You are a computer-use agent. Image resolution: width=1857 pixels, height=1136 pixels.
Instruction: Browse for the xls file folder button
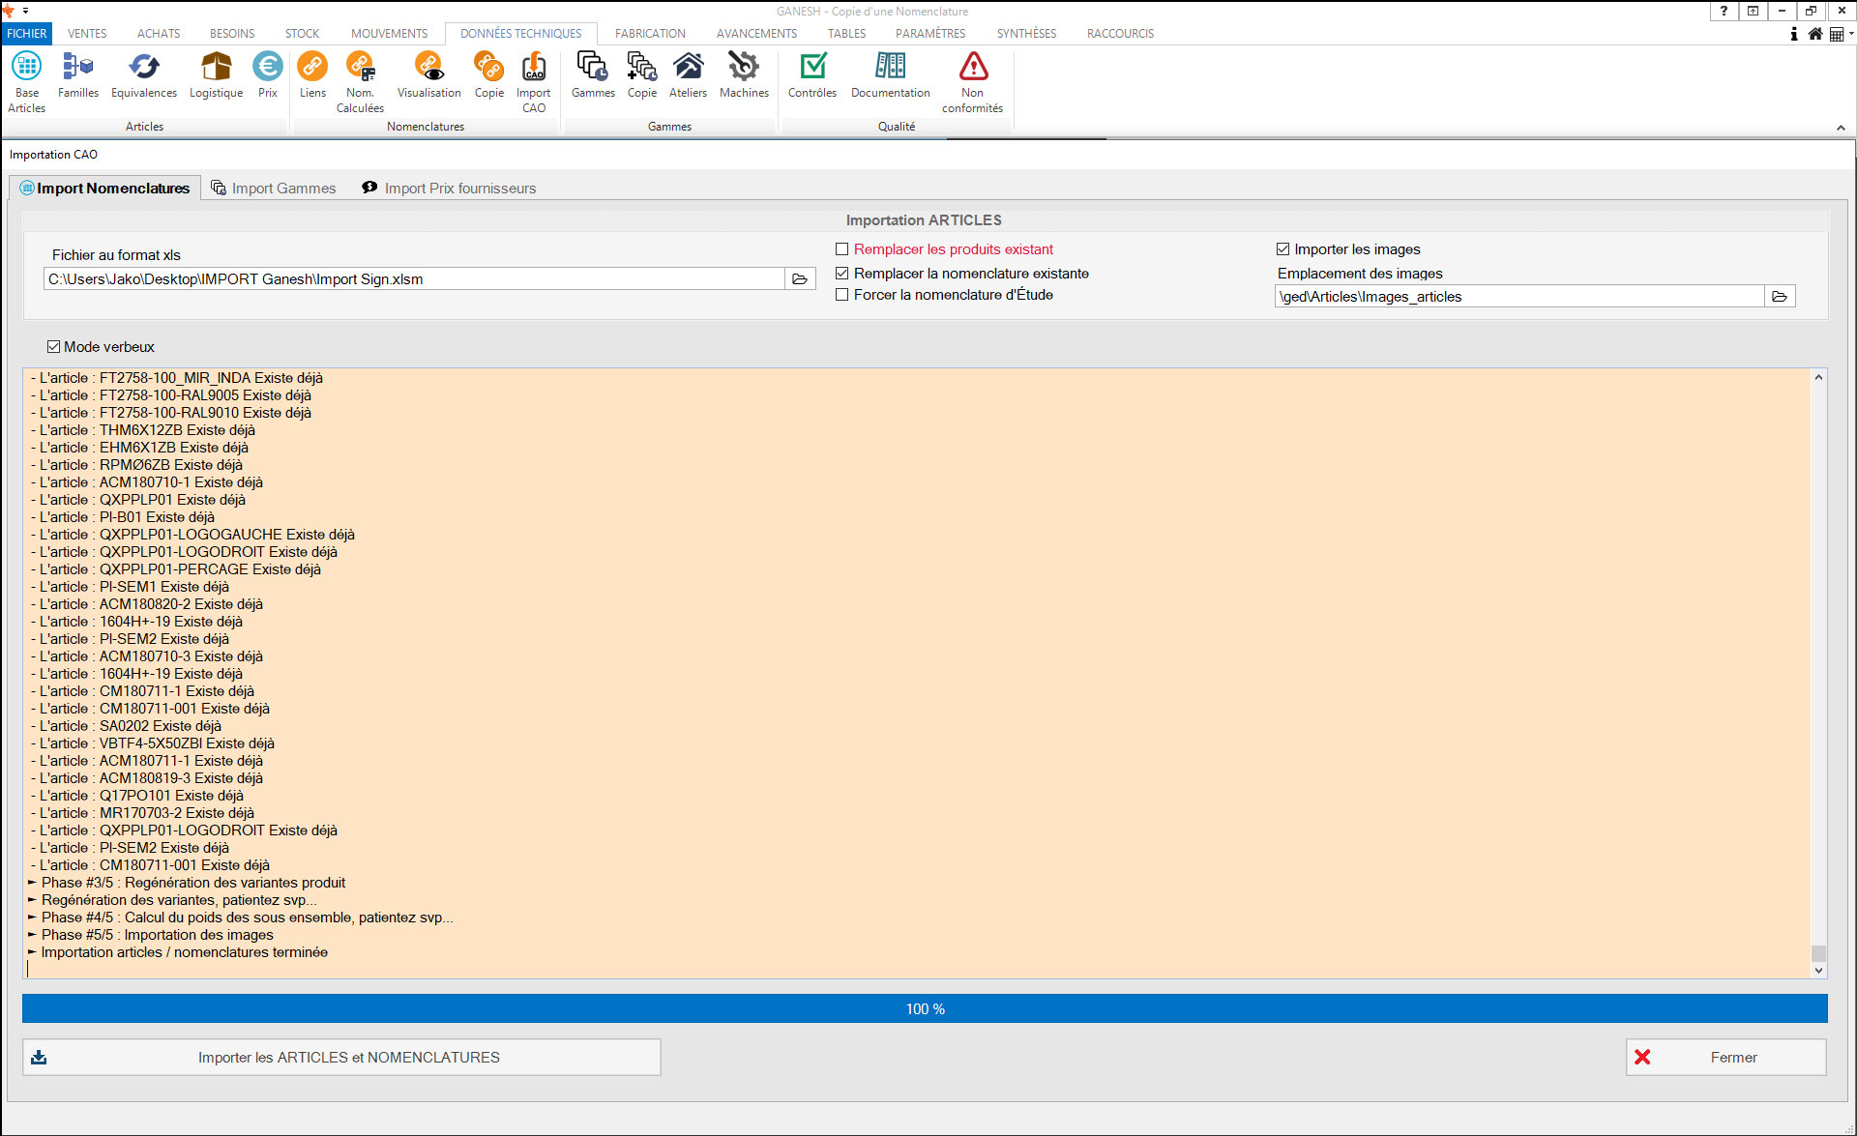(800, 279)
